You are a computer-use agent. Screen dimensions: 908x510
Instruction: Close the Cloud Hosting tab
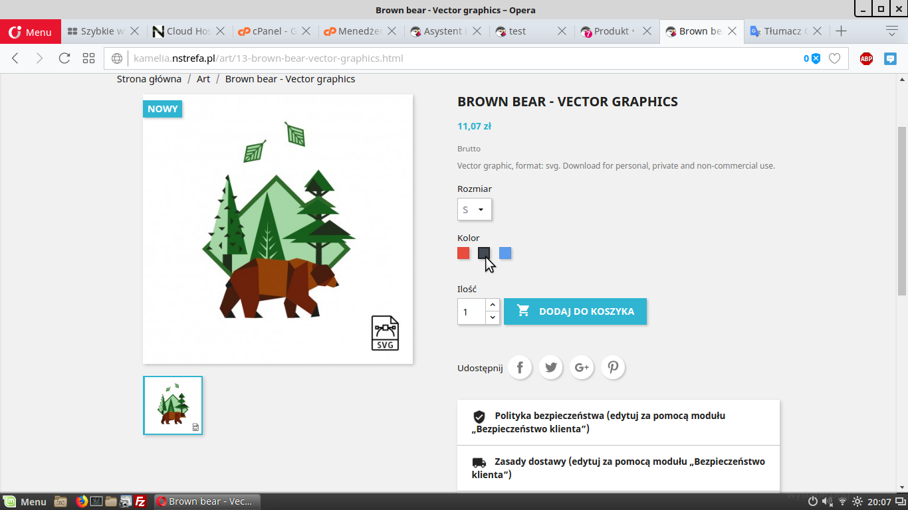(221, 31)
